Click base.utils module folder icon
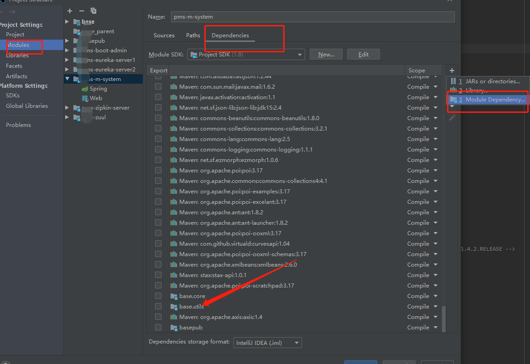This screenshot has height=364, width=530. click(174, 307)
